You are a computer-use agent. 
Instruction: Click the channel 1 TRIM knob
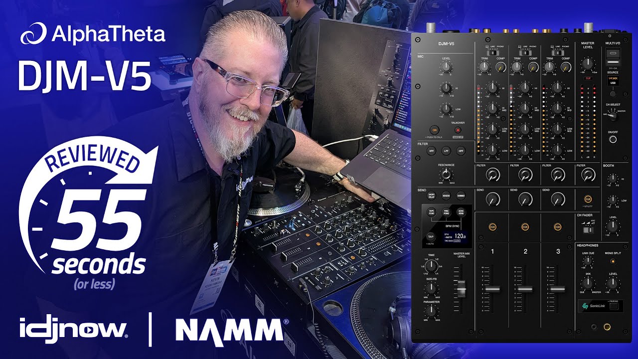coord(483,67)
